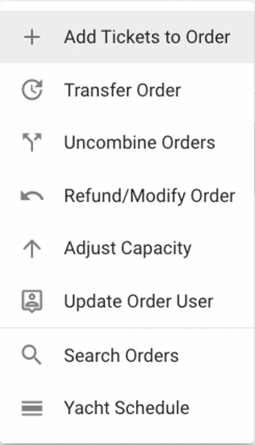This screenshot has width=255, height=445.
Task: Click the plus icon for Add Tickets
Action: (31, 37)
